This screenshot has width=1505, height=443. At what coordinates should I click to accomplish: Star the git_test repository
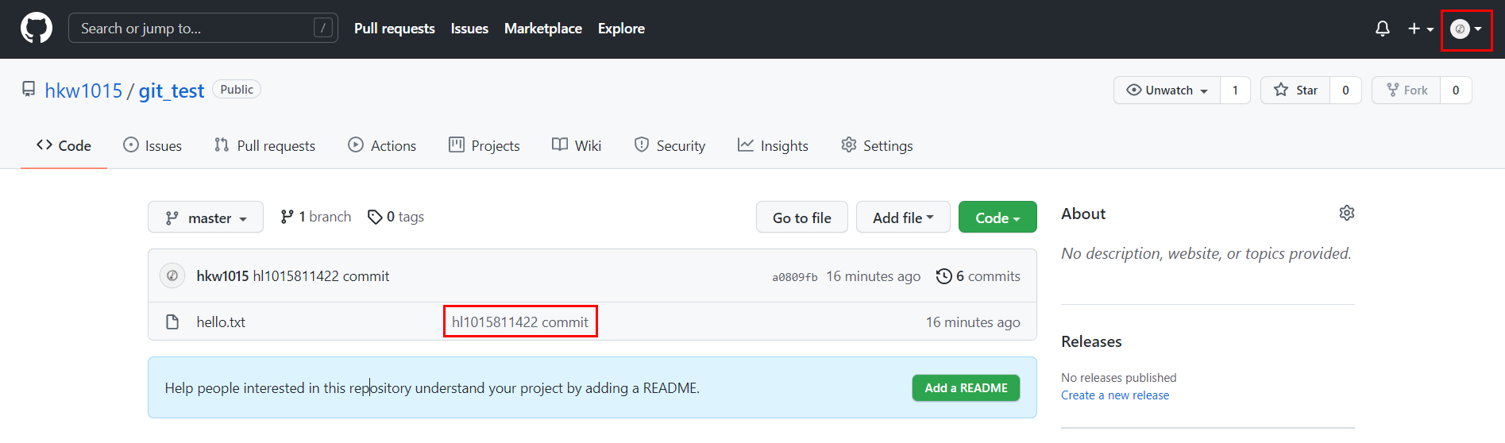point(1295,90)
